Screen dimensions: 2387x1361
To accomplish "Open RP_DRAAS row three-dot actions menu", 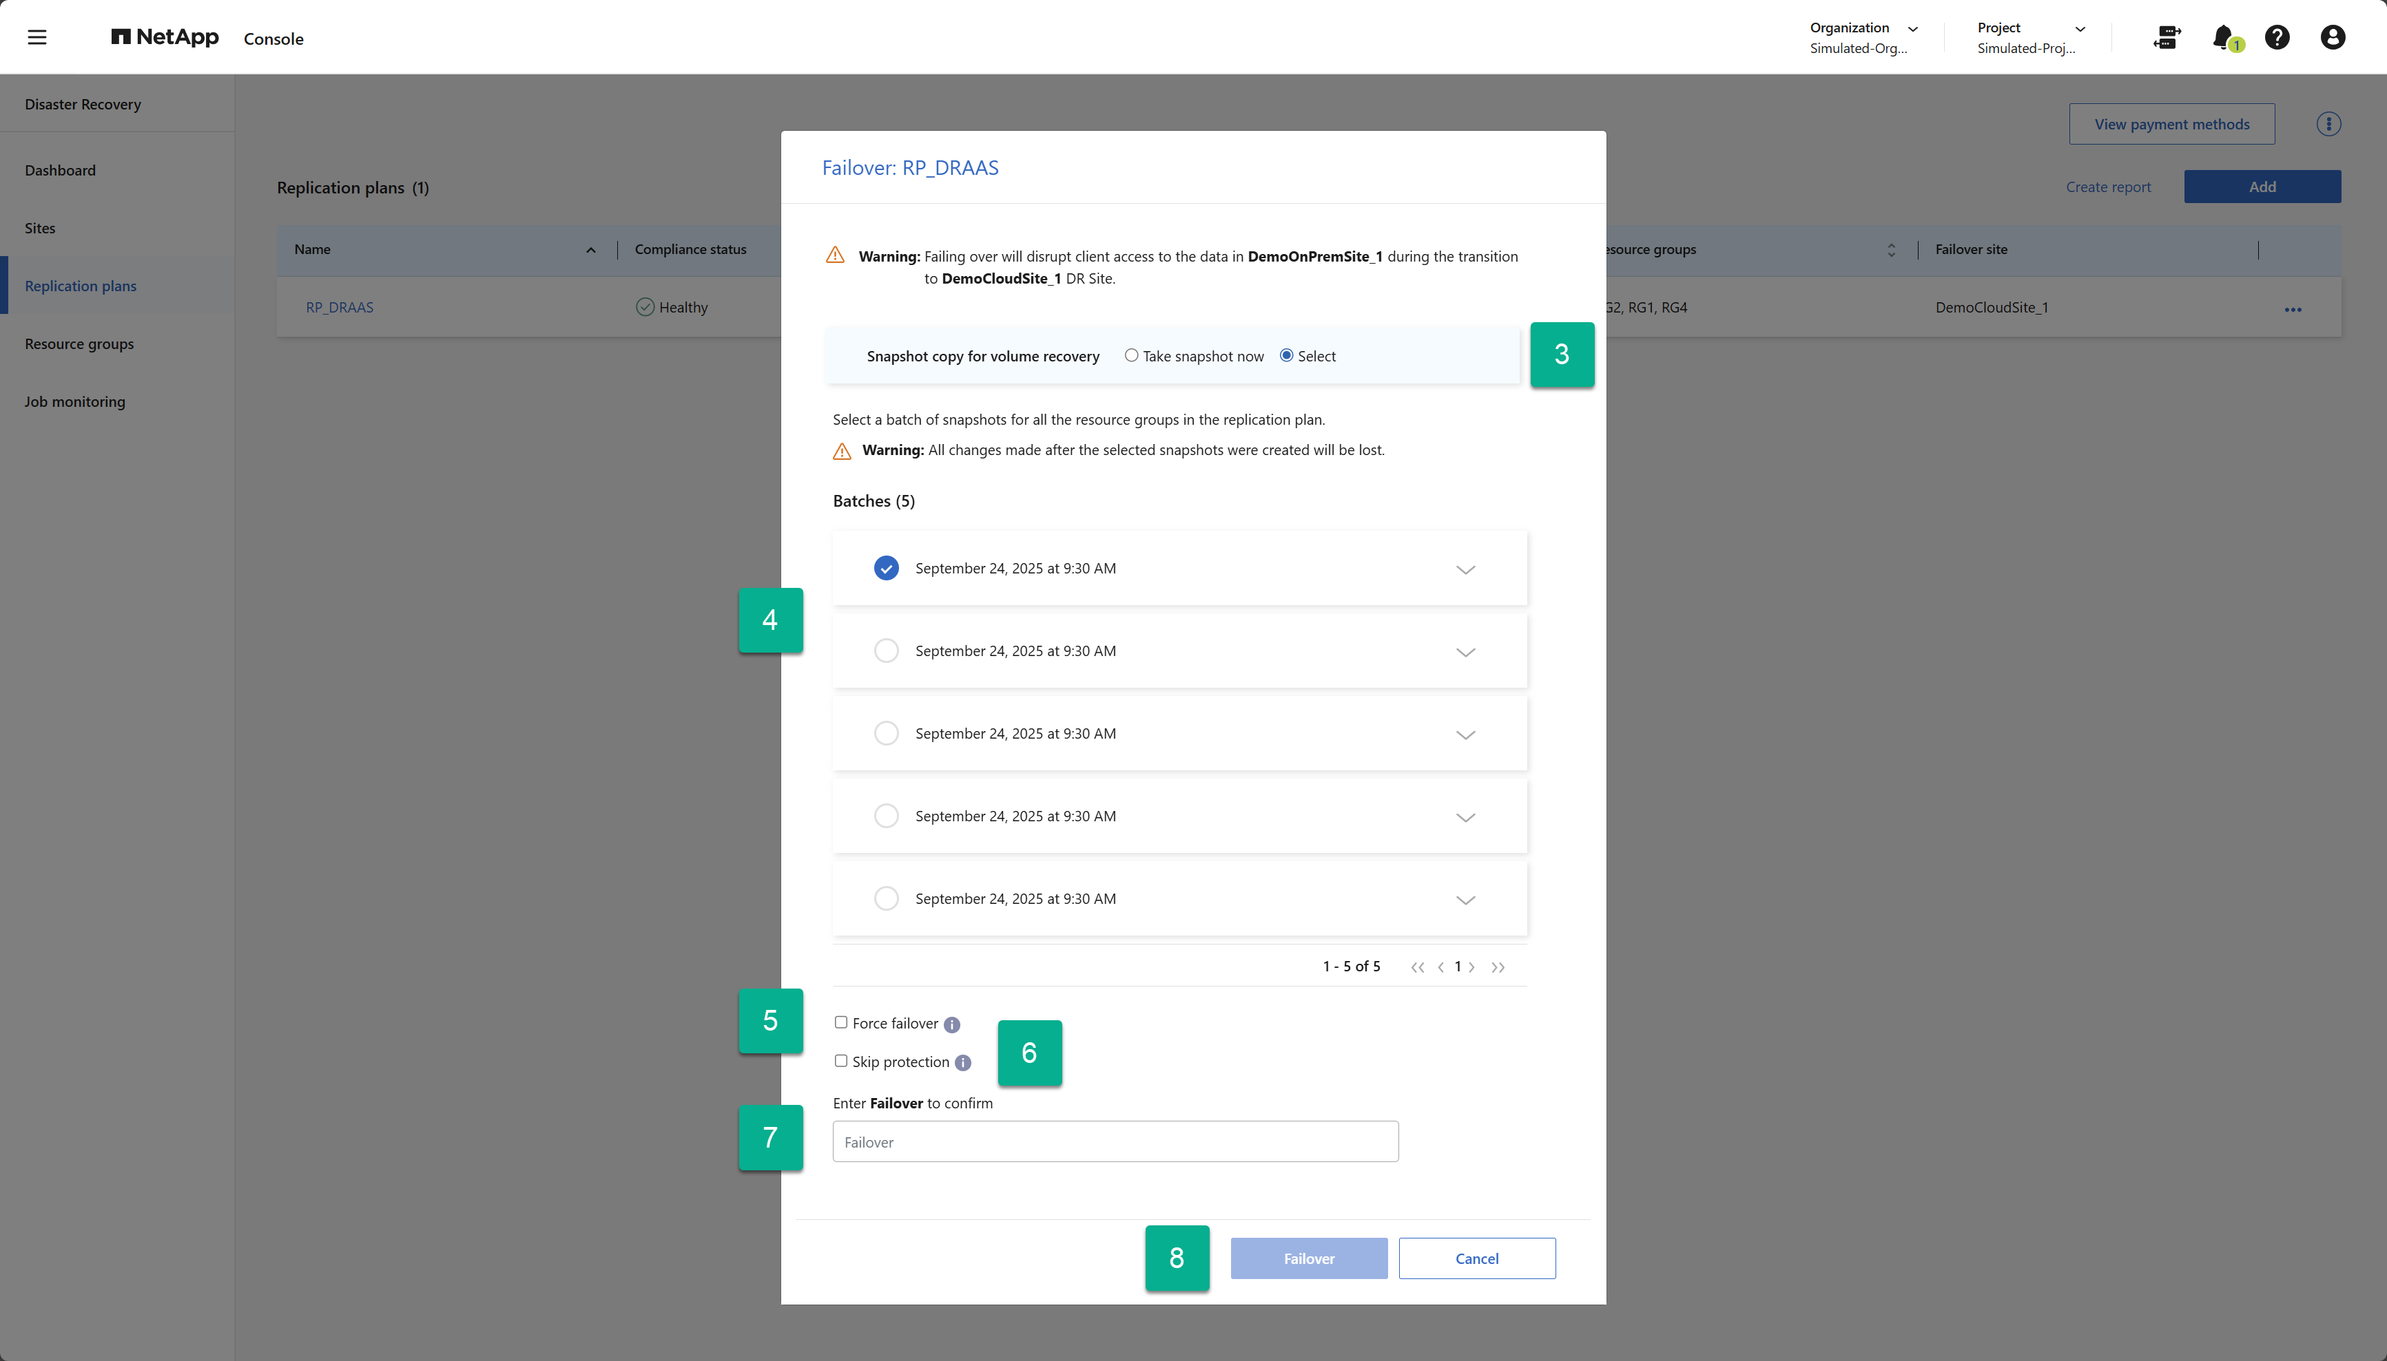I will click(x=2293, y=309).
